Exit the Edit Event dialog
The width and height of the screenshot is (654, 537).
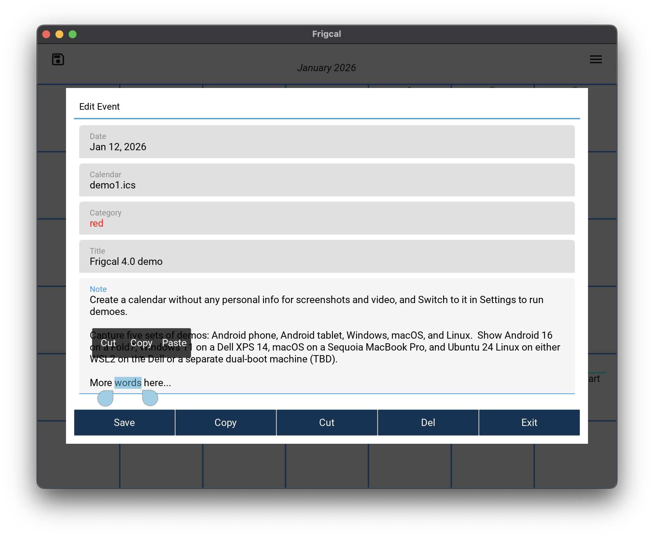click(529, 422)
